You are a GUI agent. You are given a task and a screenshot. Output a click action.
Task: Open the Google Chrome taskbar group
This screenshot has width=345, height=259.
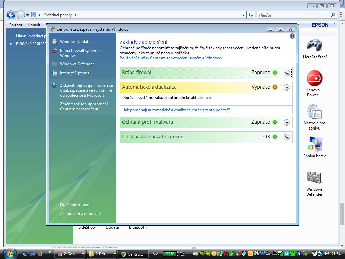[70, 254]
